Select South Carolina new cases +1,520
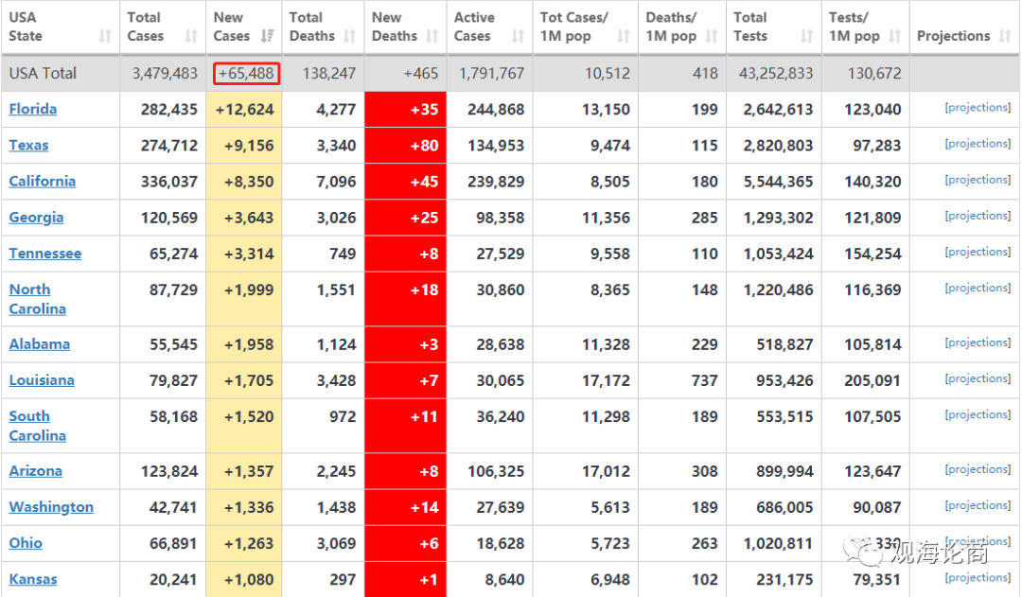The image size is (1022, 597). pyautogui.click(x=249, y=416)
